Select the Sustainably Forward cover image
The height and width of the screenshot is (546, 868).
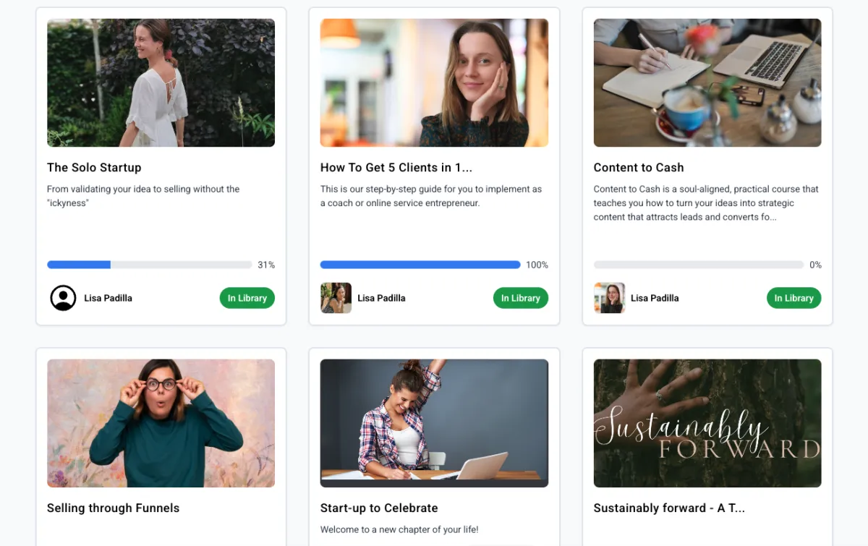(707, 423)
